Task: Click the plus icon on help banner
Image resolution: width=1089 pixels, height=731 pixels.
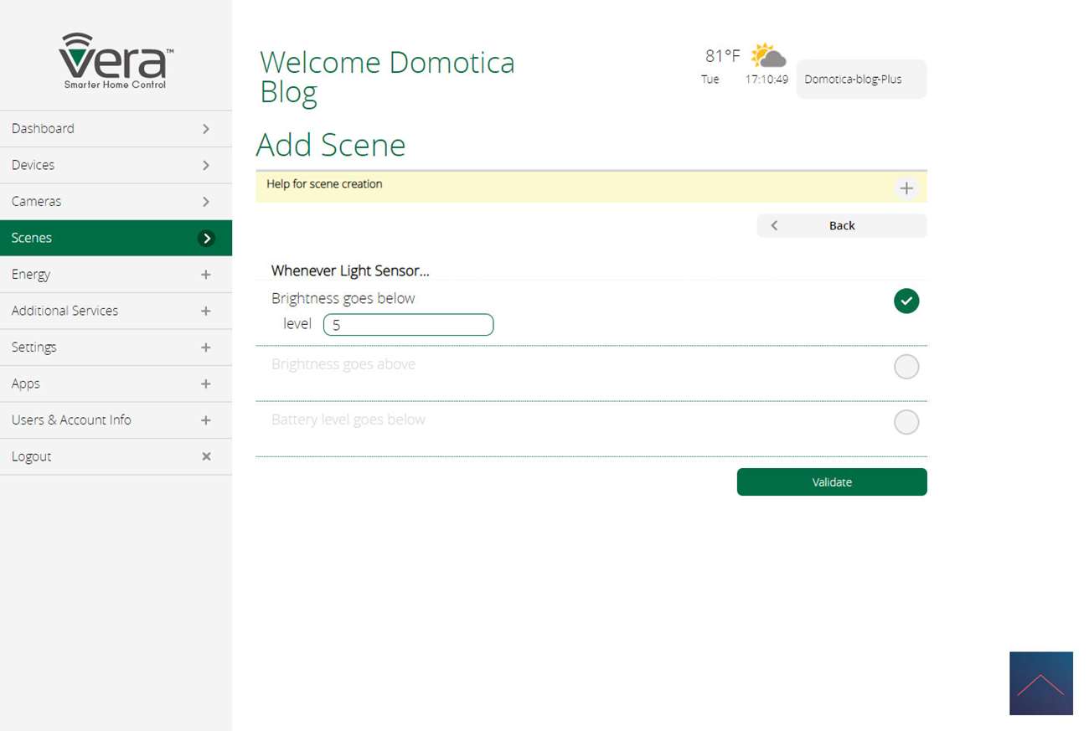Action: click(906, 188)
